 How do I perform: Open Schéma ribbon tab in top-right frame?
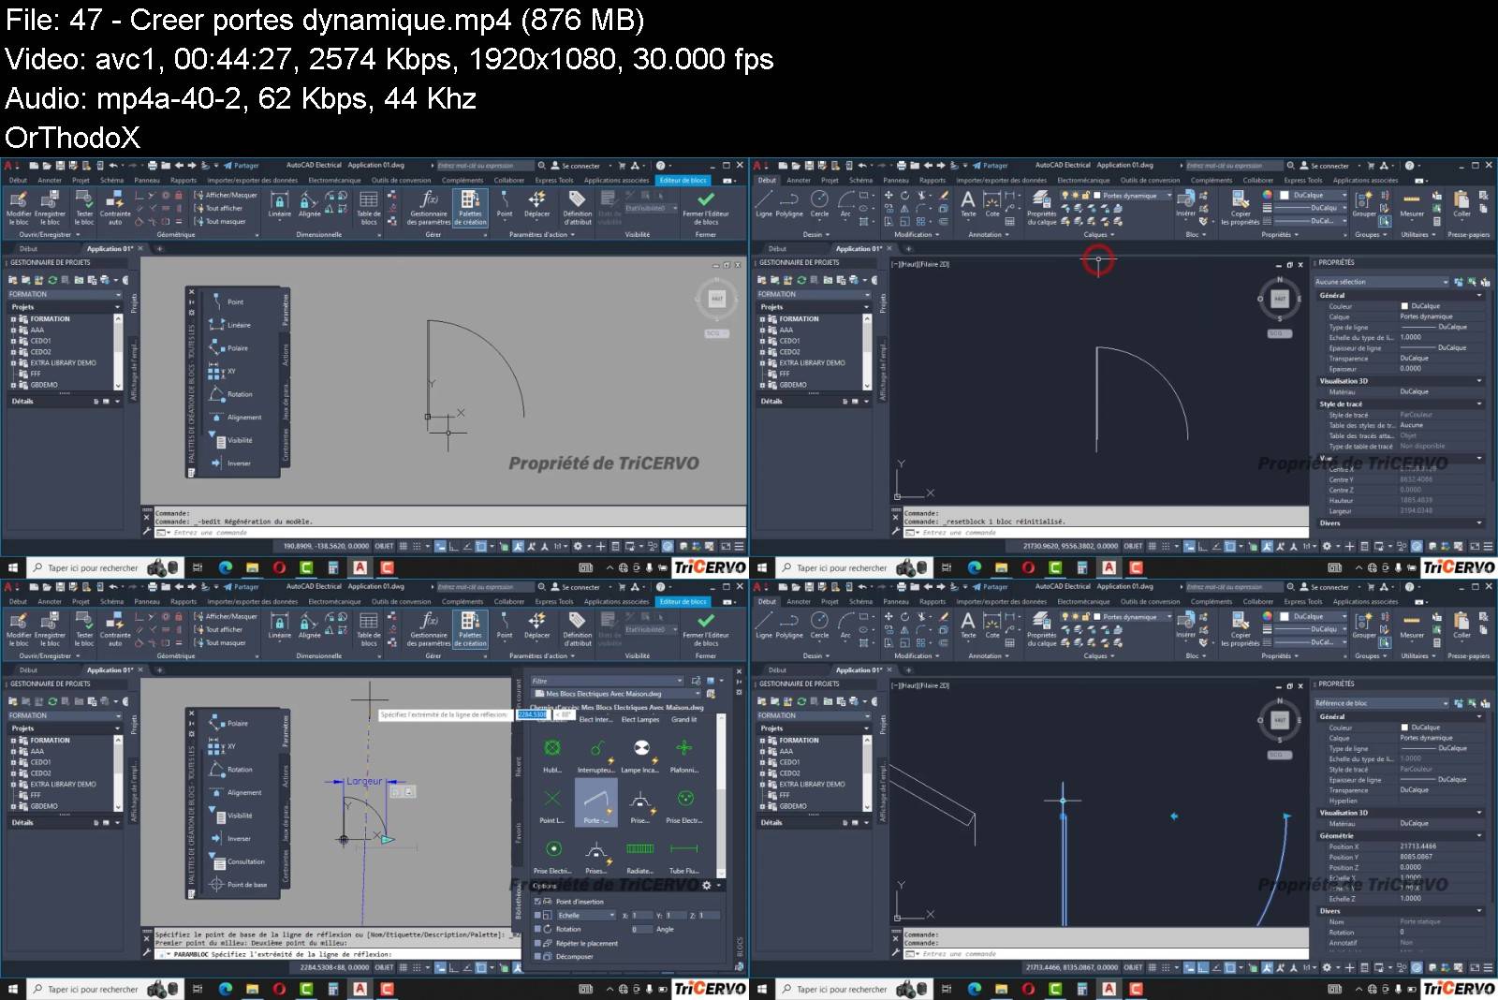(x=860, y=180)
